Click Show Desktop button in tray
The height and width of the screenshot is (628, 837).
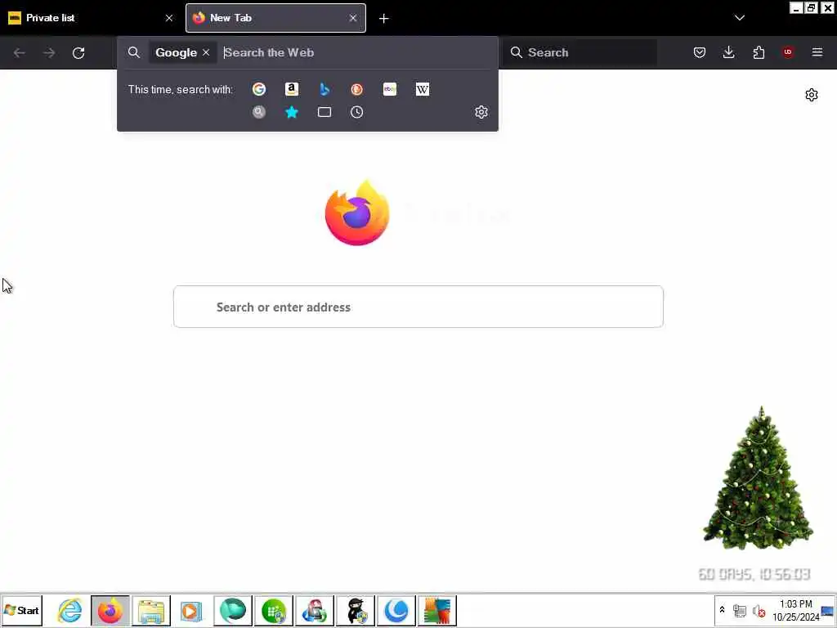[828, 610]
